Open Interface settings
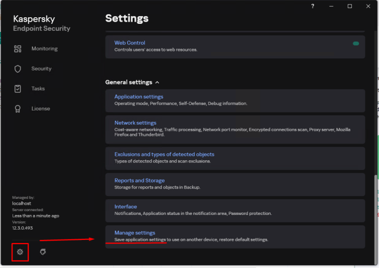The image size is (379, 268). pyautogui.click(x=126, y=206)
